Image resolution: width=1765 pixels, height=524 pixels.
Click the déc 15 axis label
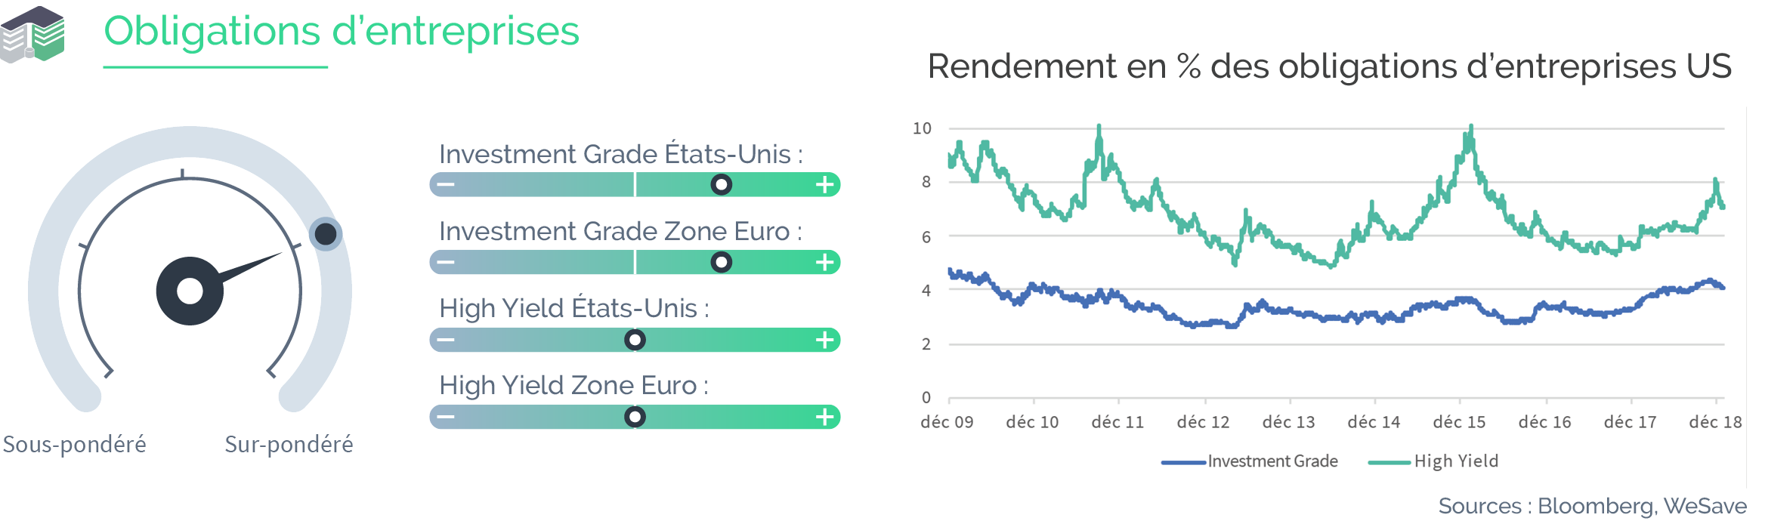pyautogui.click(x=1459, y=422)
